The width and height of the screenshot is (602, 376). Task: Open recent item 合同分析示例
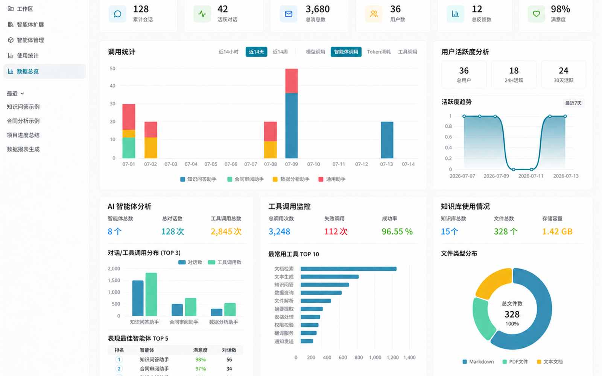click(x=23, y=121)
